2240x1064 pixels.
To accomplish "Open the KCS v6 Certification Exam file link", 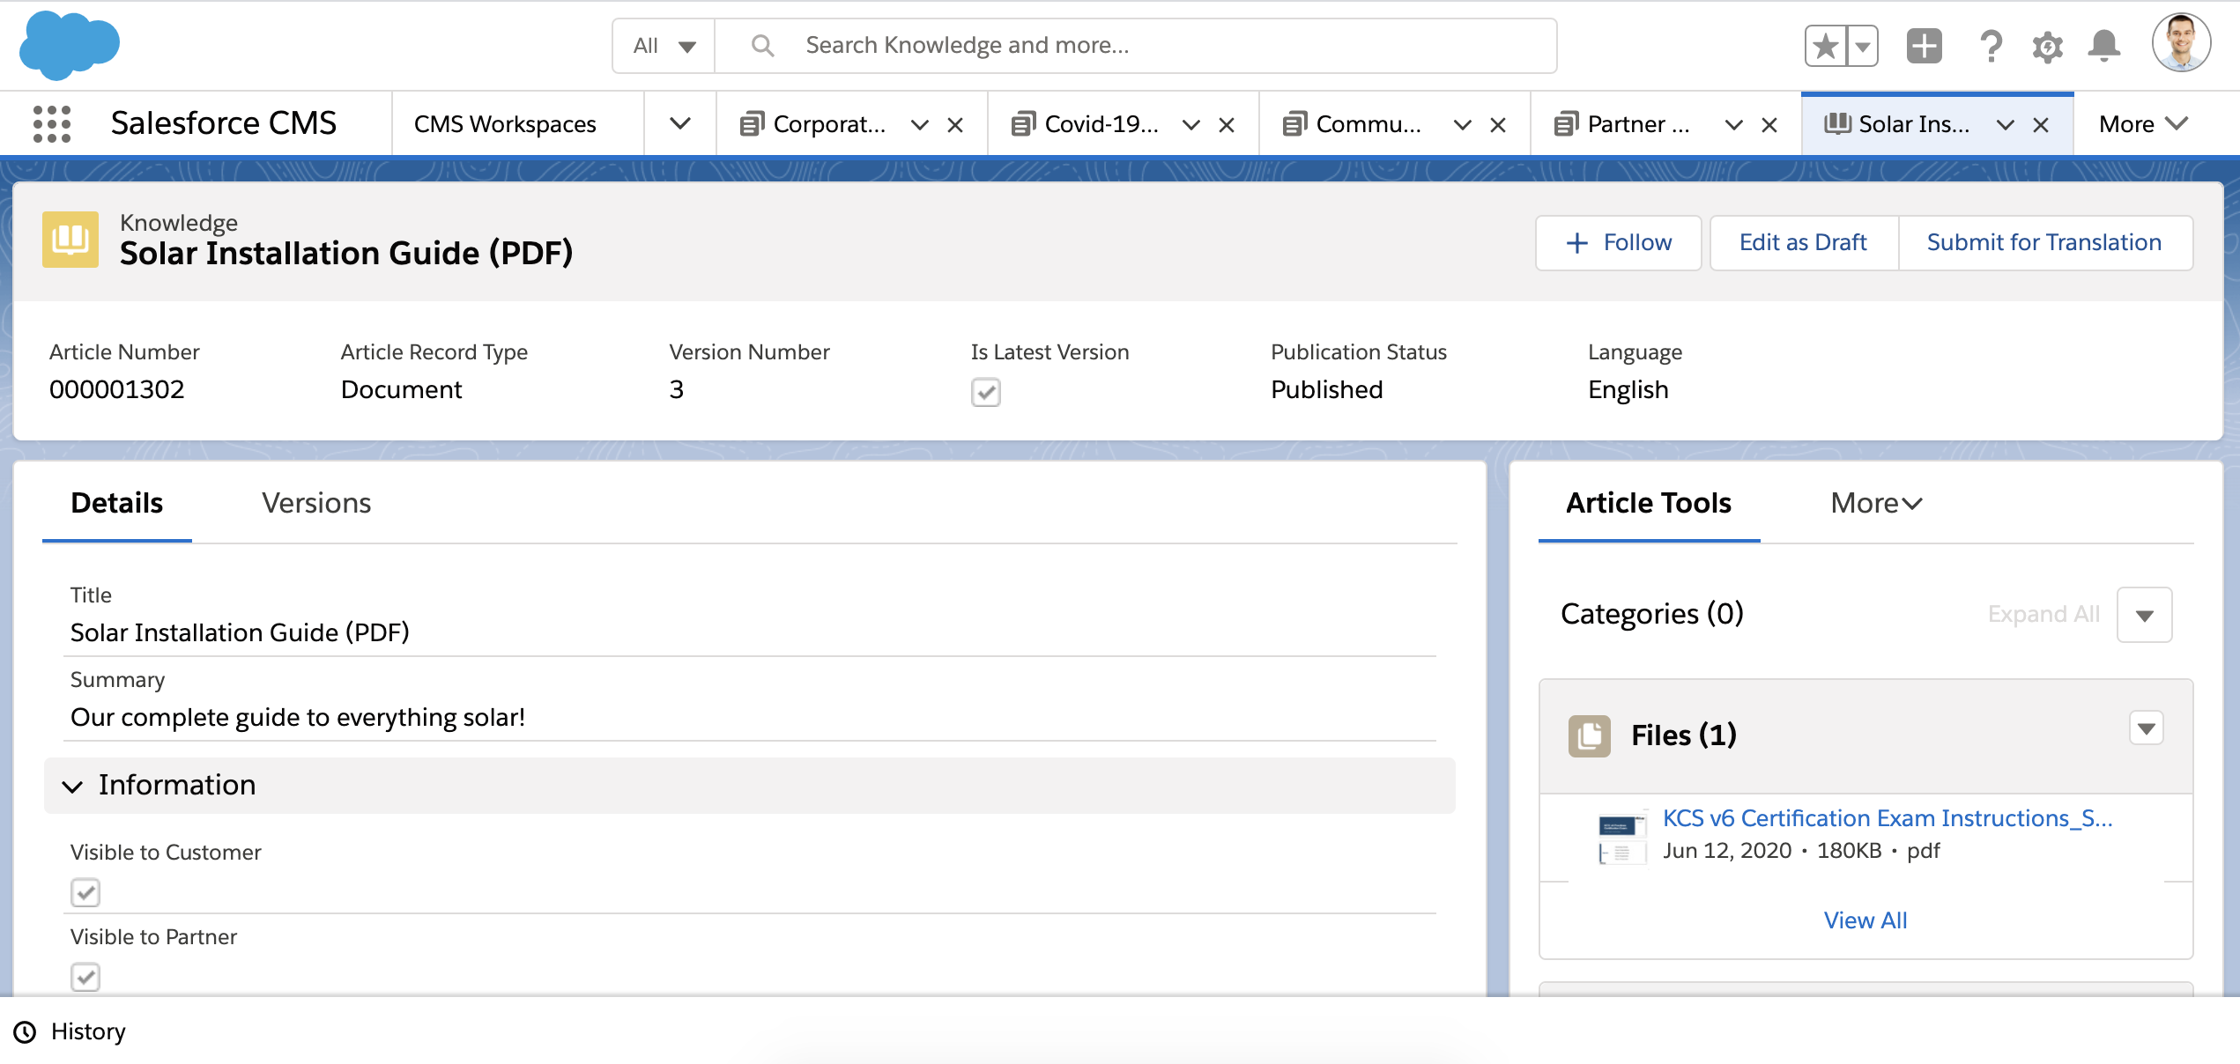I will pos(1888,818).
